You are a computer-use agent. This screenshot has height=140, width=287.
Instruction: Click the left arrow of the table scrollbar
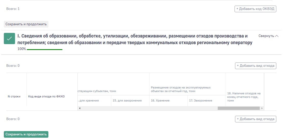click(79, 108)
